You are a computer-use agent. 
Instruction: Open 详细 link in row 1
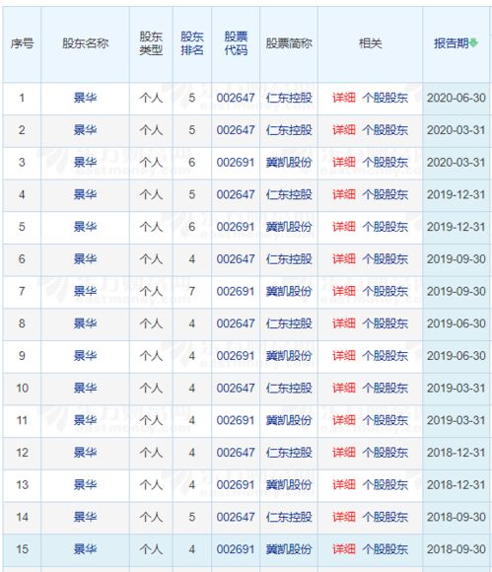pyautogui.click(x=343, y=98)
